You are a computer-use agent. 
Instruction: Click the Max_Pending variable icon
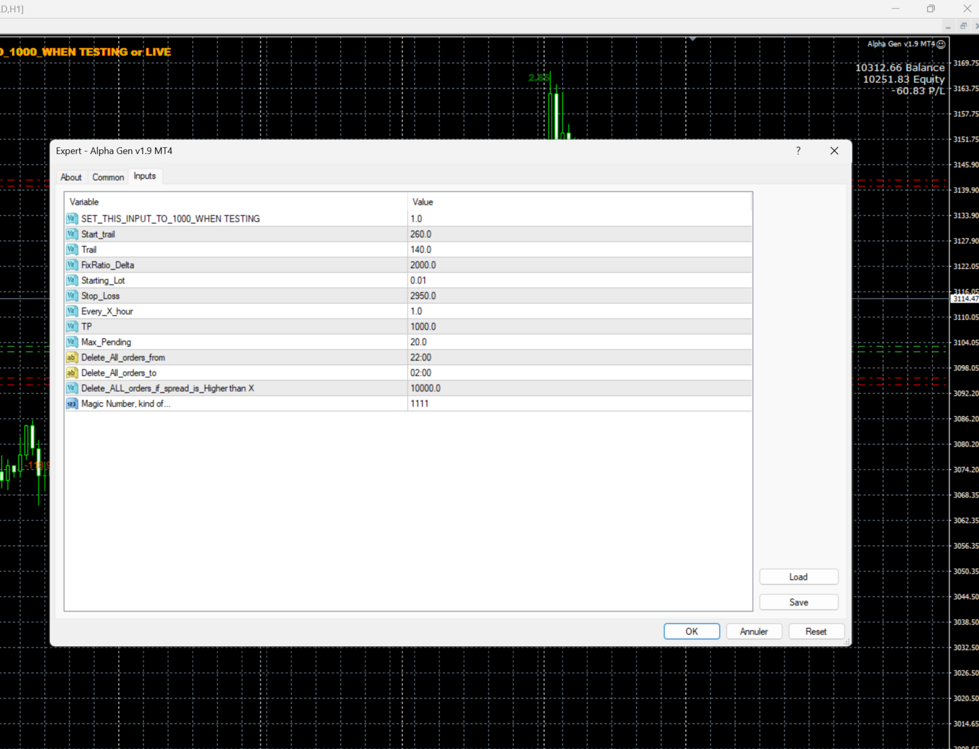pos(72,342)
